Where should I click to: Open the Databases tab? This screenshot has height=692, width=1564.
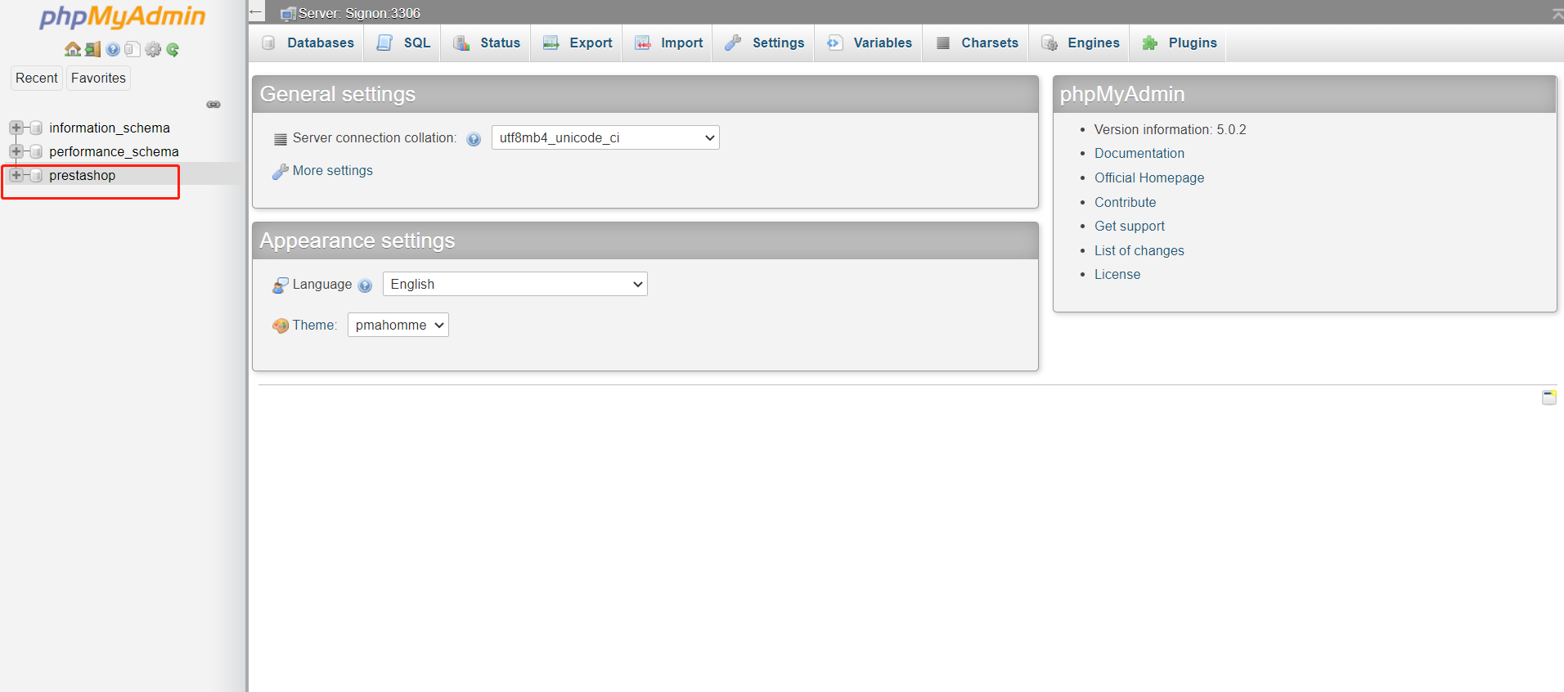tap(308, 43)
